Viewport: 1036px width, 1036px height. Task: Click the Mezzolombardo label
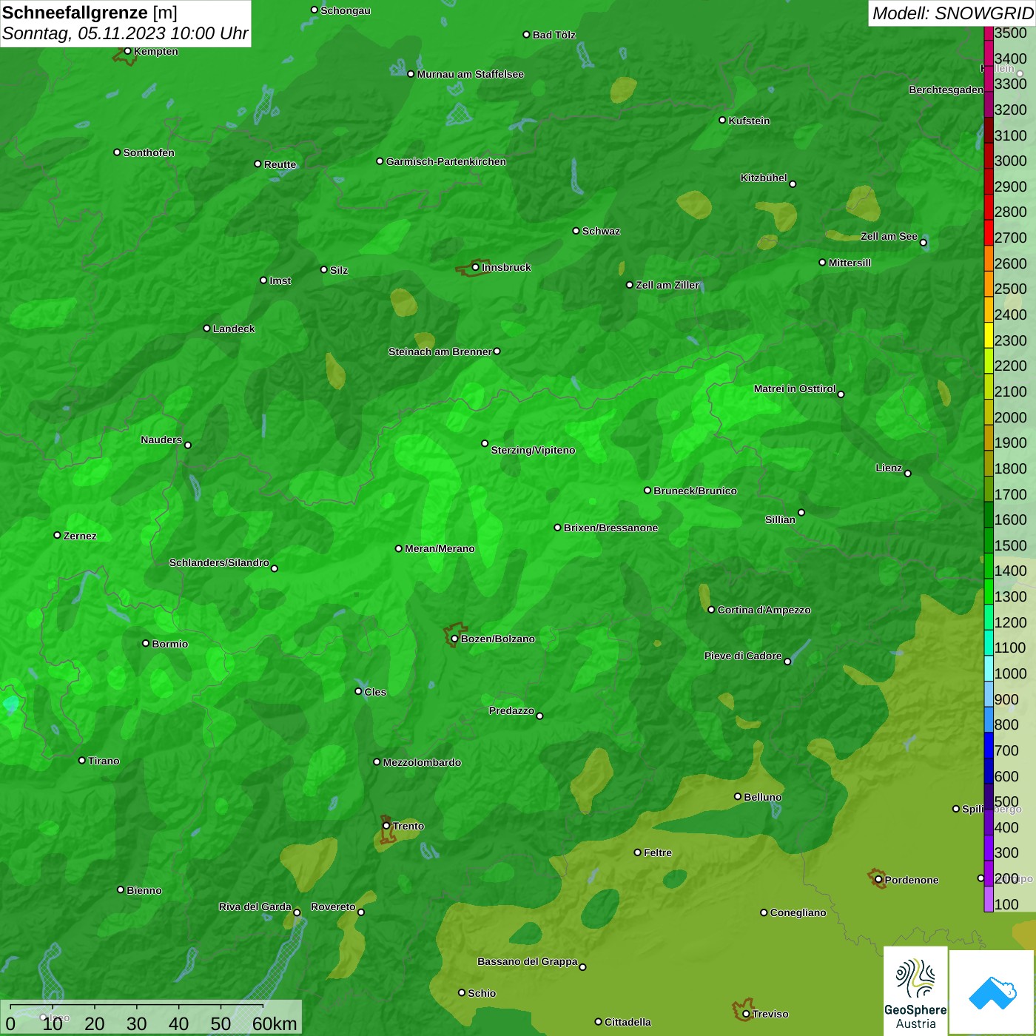(x=422, y=762)
